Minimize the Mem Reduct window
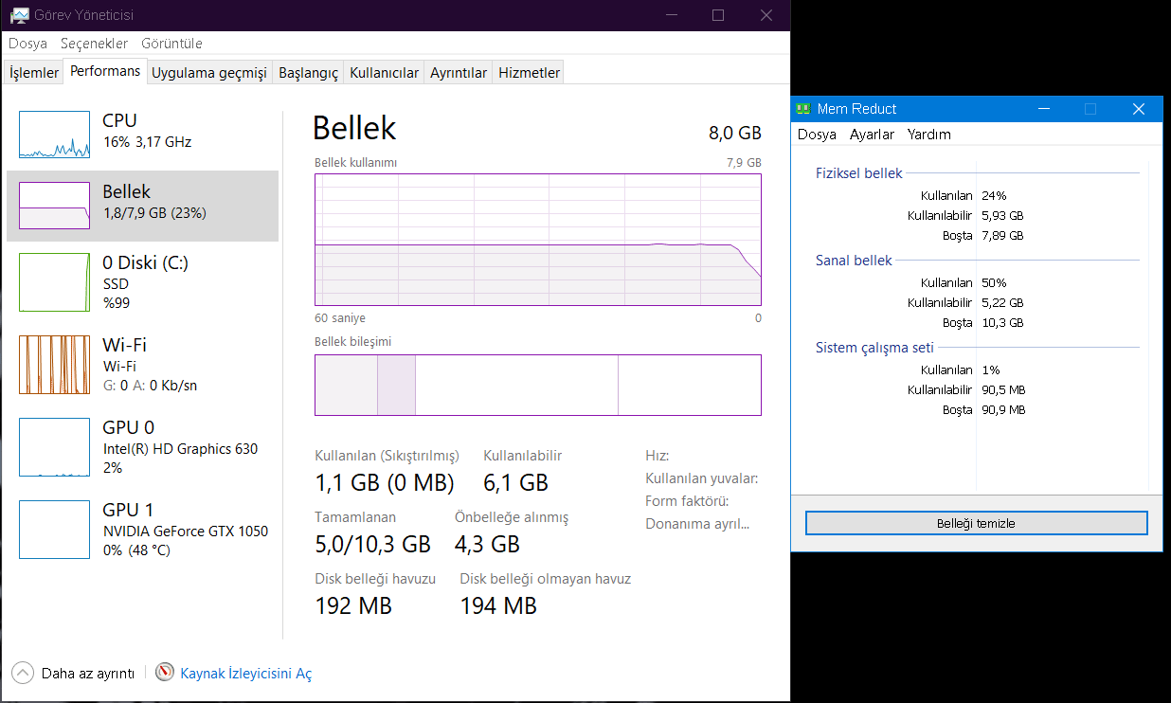1171x703 pixels. coord(1044,109)
